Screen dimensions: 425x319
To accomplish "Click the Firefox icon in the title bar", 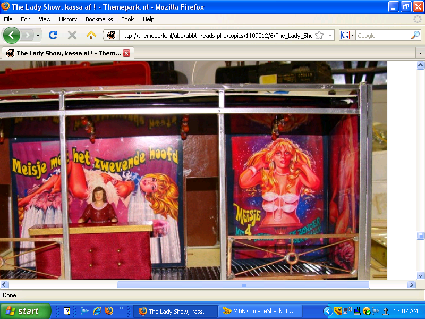I will tap(5, 6).
